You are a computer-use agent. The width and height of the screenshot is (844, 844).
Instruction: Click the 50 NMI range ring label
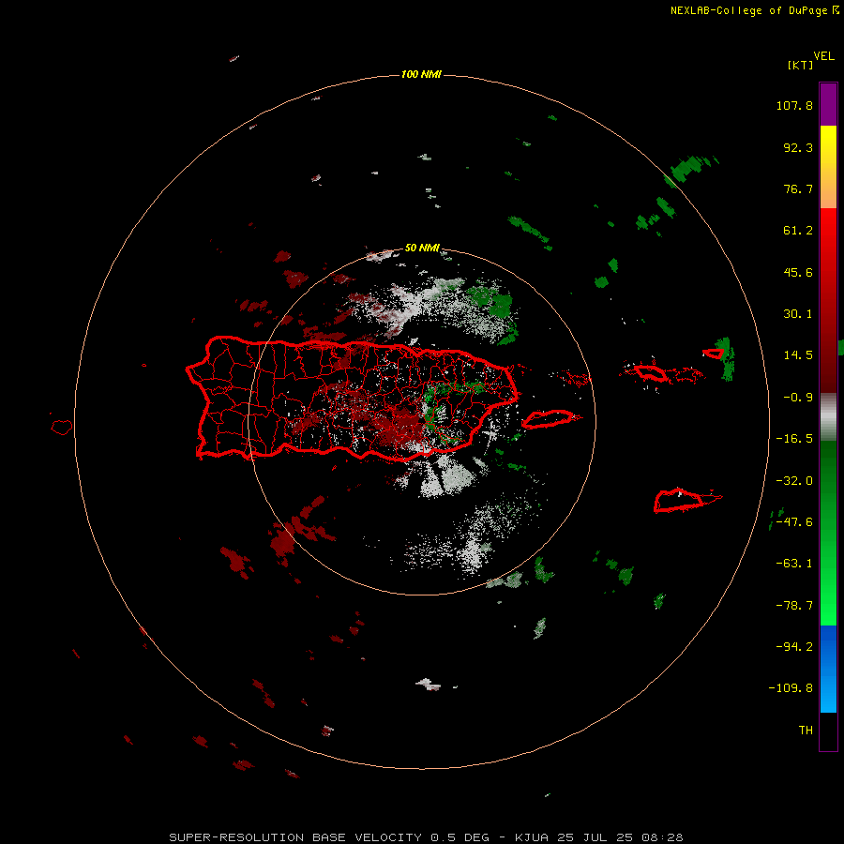[x=422, y=248]
